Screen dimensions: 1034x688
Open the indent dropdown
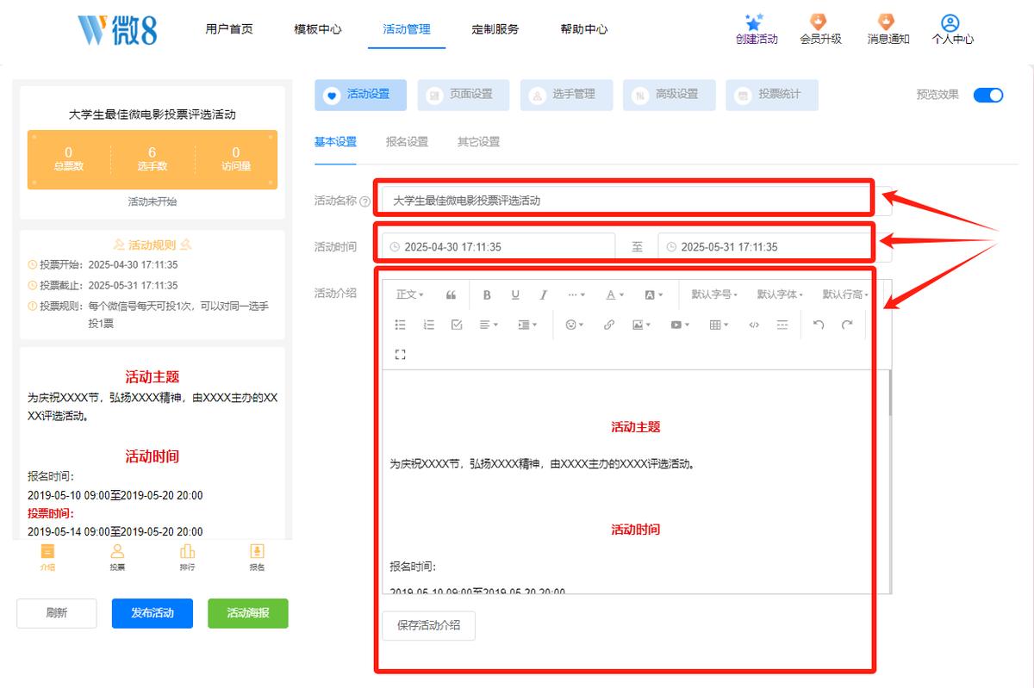pyautogui.click(x=527, y=325)
